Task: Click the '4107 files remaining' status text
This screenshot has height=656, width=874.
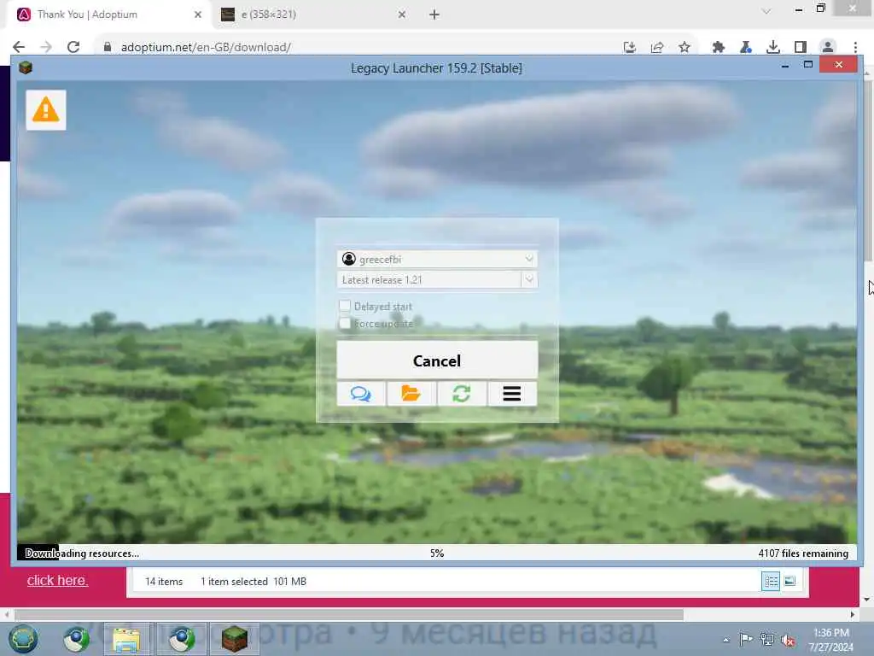Action: [x=803, y=553]
